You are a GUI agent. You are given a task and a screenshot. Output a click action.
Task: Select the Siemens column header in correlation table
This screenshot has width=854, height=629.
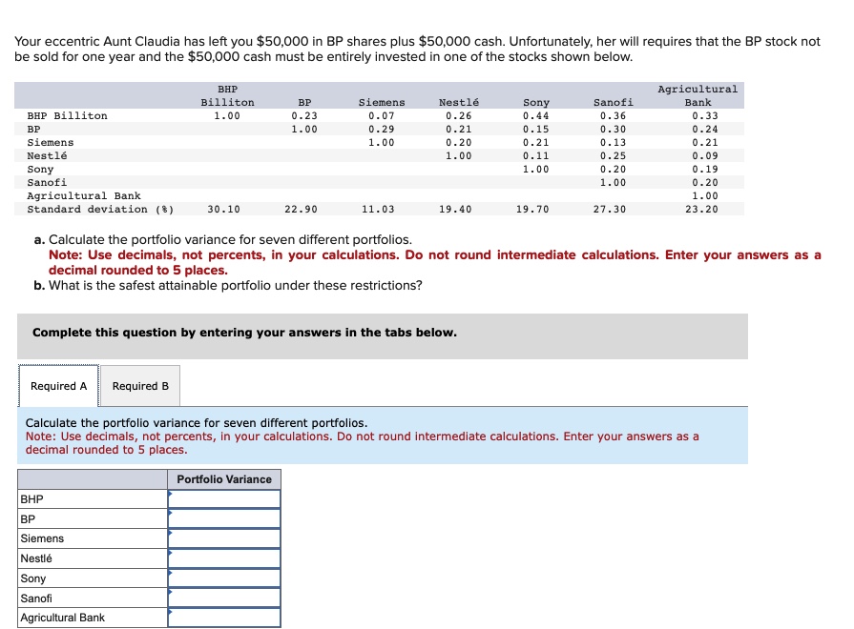[382, 102]
